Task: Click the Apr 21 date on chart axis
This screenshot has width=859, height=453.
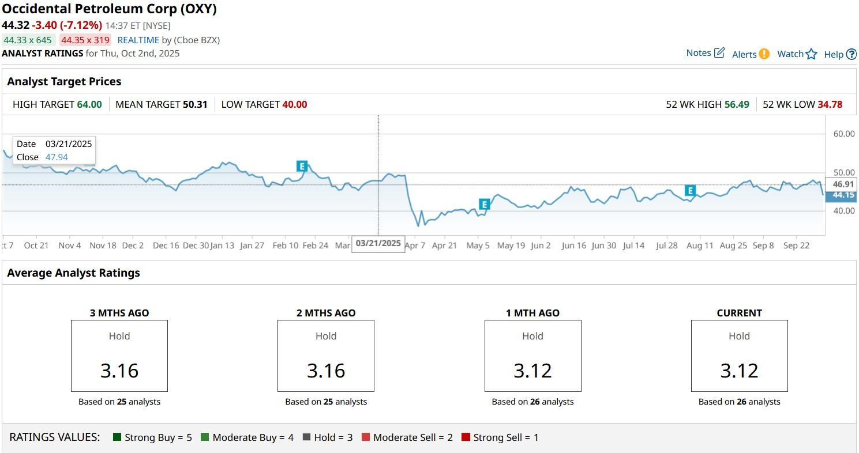Action: pos(444,246)
